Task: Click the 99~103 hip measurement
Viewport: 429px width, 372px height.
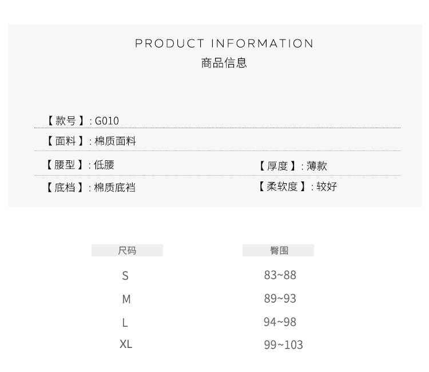Action: (x=283, y=345)
